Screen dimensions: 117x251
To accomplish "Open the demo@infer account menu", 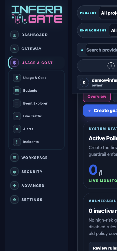I will point(97,82).
